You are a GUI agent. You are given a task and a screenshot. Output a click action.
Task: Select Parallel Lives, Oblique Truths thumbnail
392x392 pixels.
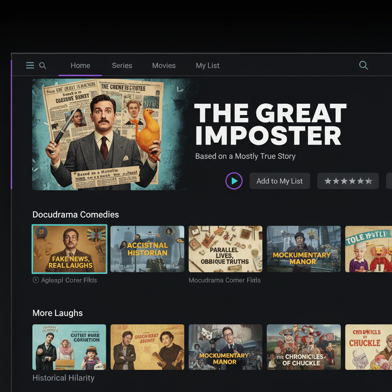[x=225, y=249]
